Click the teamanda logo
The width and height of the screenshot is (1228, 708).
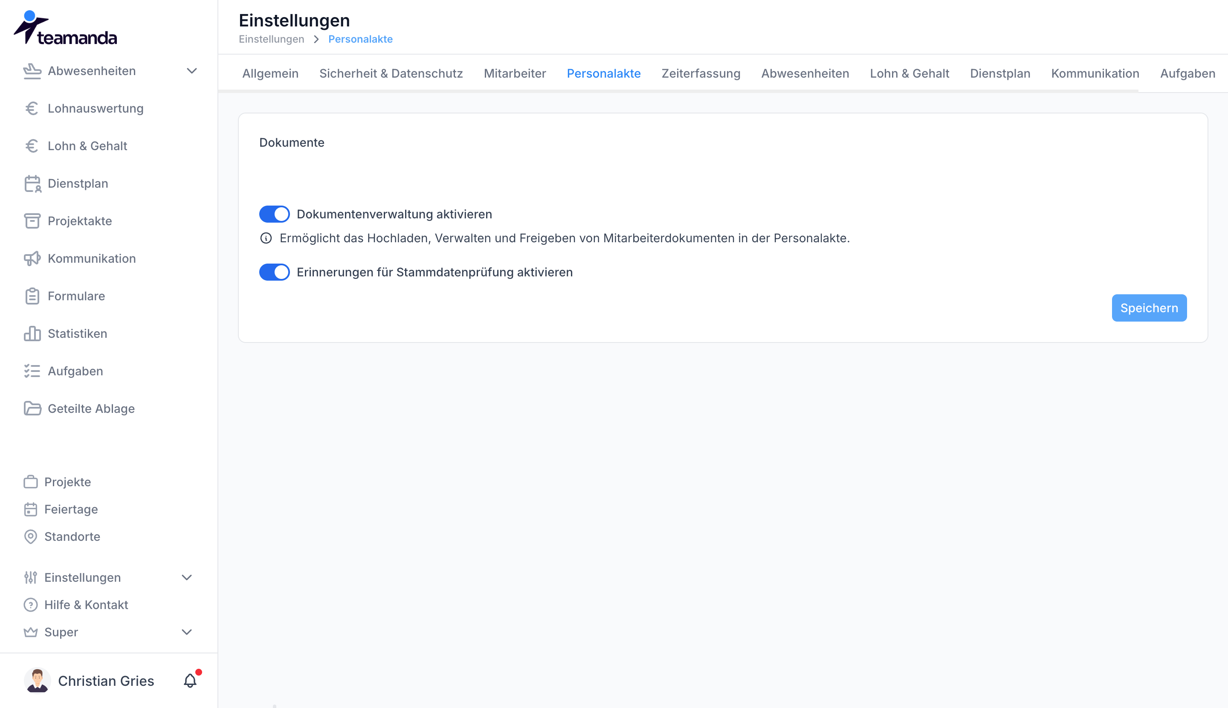tap(65, 28)
